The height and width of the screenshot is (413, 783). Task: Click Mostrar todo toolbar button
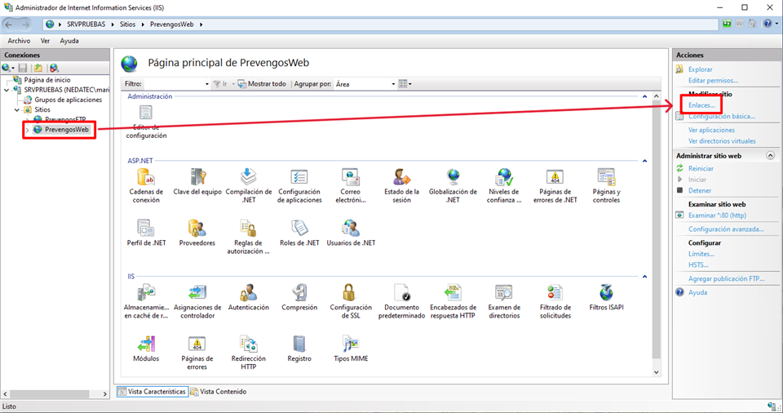[262, 84]
